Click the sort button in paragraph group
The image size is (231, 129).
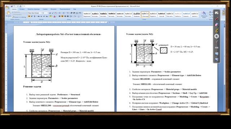pos(77,13)
